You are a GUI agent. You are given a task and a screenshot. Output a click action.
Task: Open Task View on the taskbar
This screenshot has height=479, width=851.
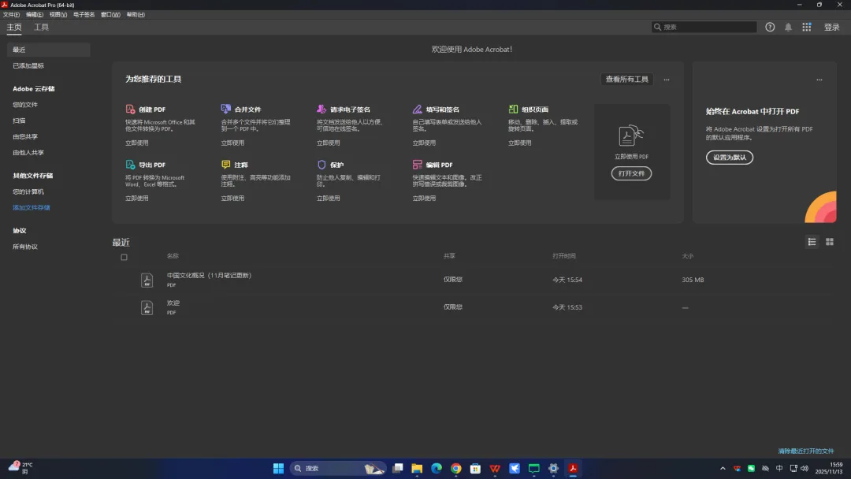pos(398,468)
